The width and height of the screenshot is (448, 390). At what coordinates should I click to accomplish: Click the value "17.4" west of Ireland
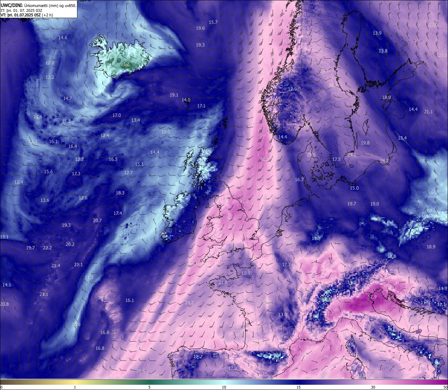point(118,213)
